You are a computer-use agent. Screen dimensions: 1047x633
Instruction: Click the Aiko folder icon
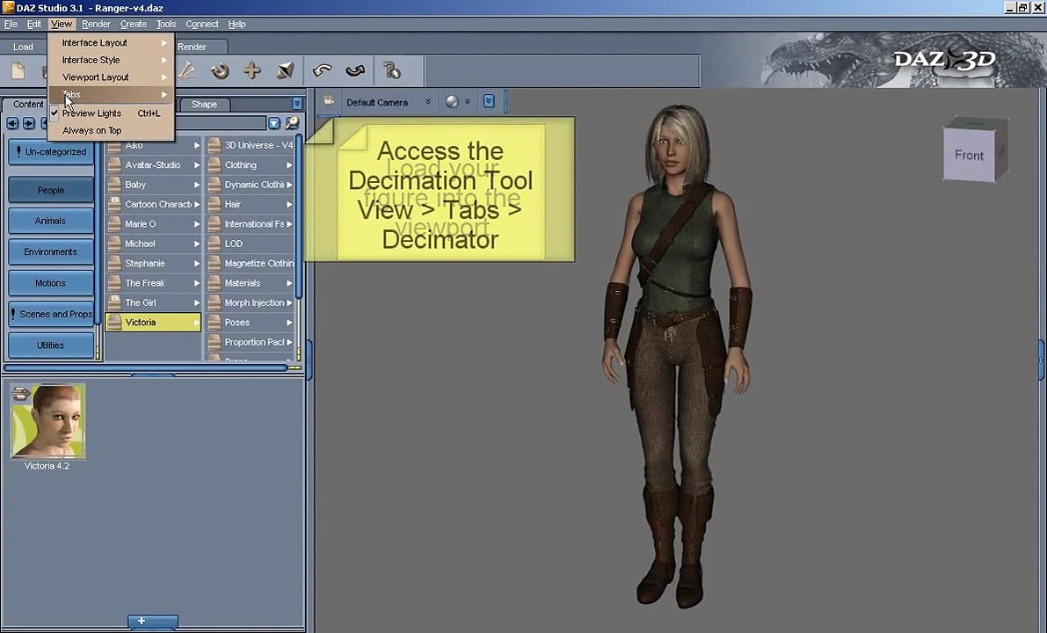click(x=114, y=146)
